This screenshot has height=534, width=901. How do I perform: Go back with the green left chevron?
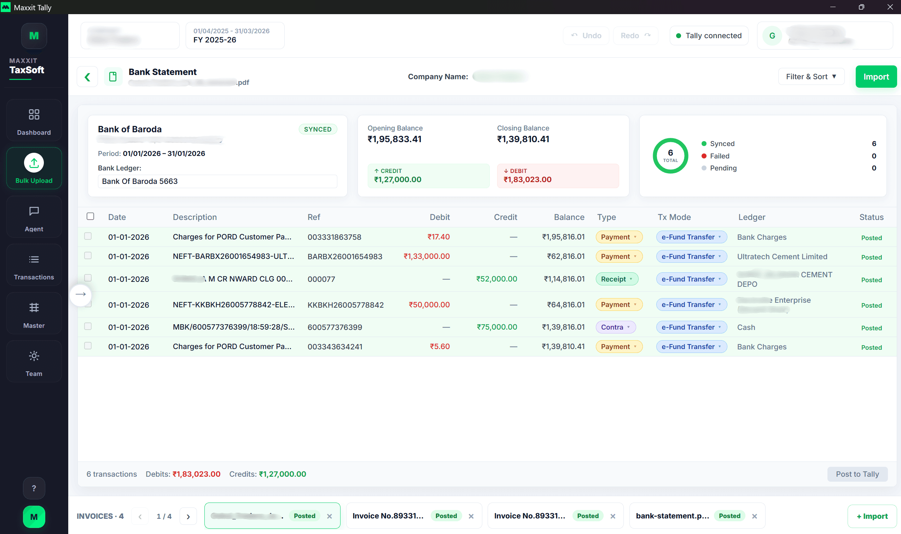[x=87, y=77]
